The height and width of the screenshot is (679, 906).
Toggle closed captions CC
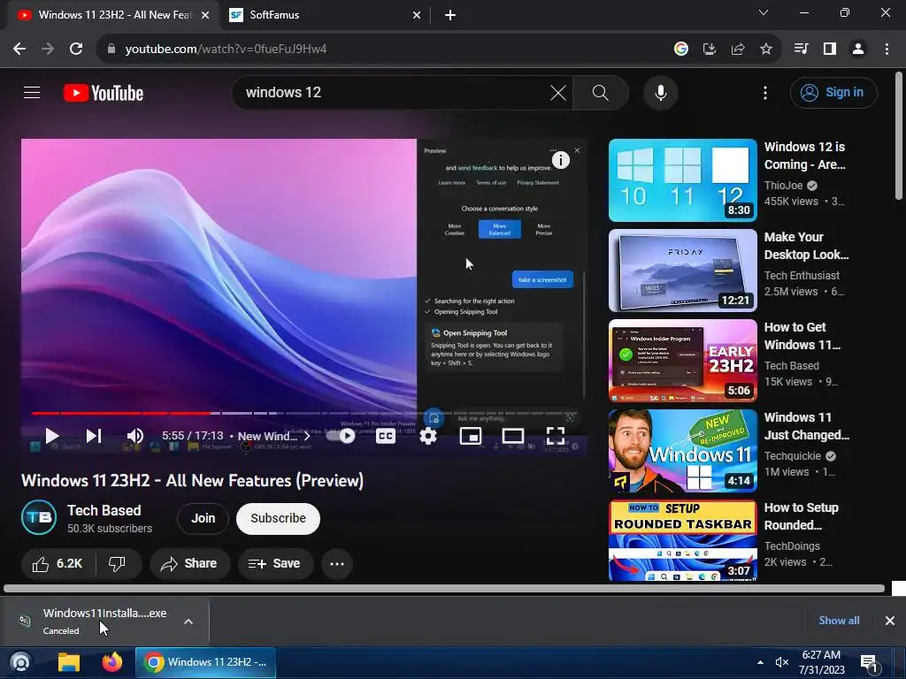coord(386,436)
